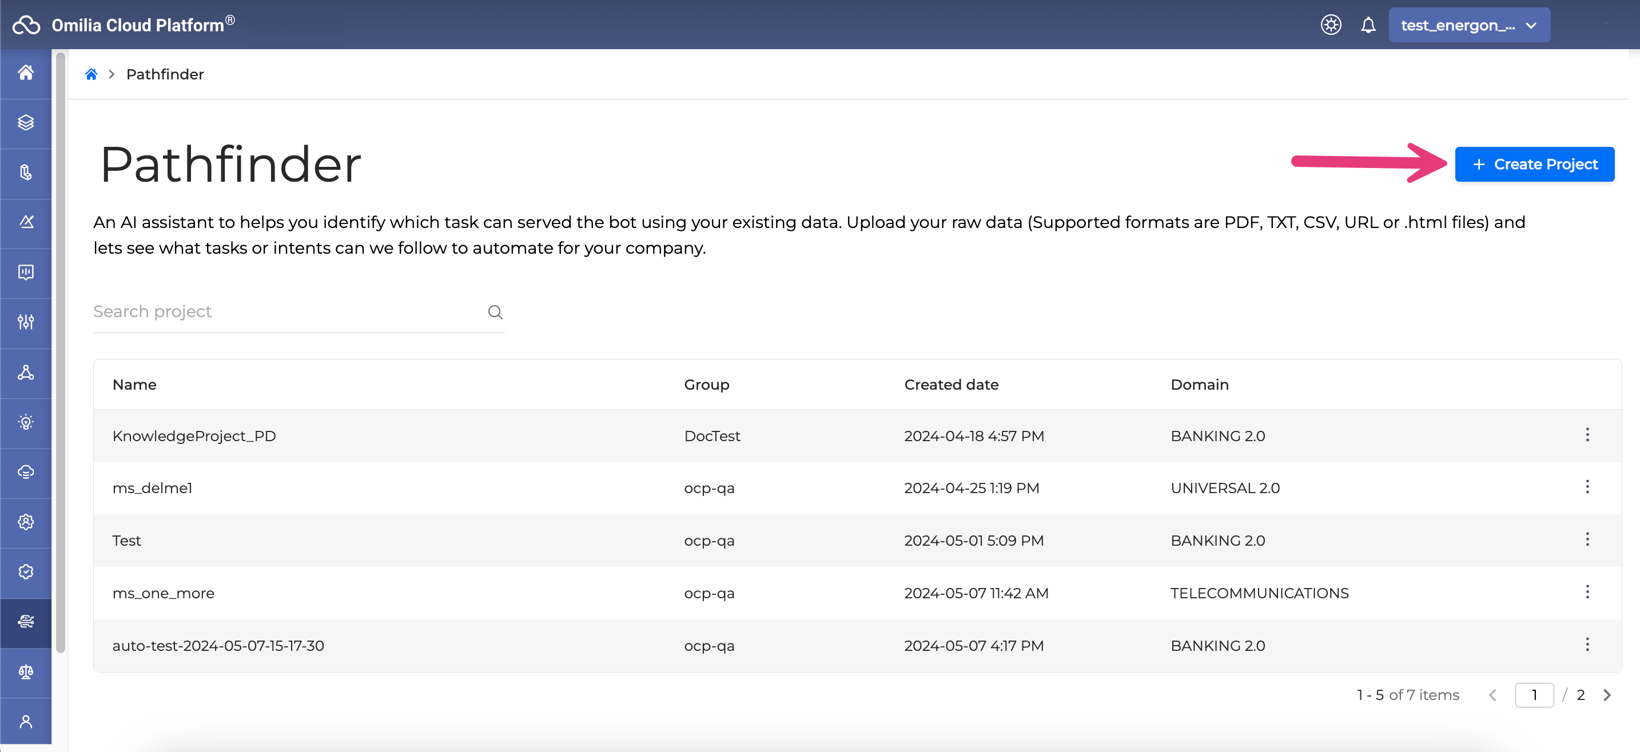The height and width of the screenshot is (752, 1640).
Task: Click the TELECOMMUNICATIONS domain cell
Action: pos(1259,594)
